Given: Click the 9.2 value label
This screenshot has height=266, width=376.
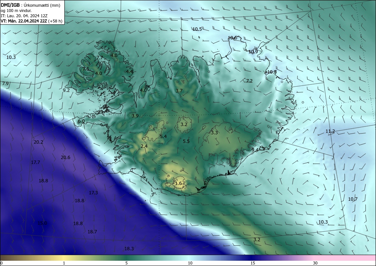Looking at the screenshot, I should click(x=66, y=90).
